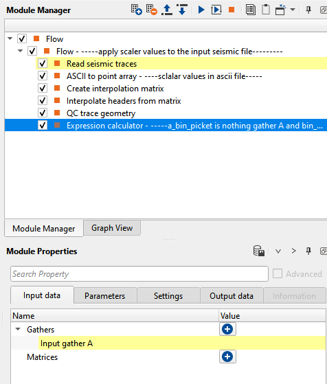This screenshot has width=327, height=384.
Task: Click the database lock icon in Module Properties
Action: [x=259, y=251]
